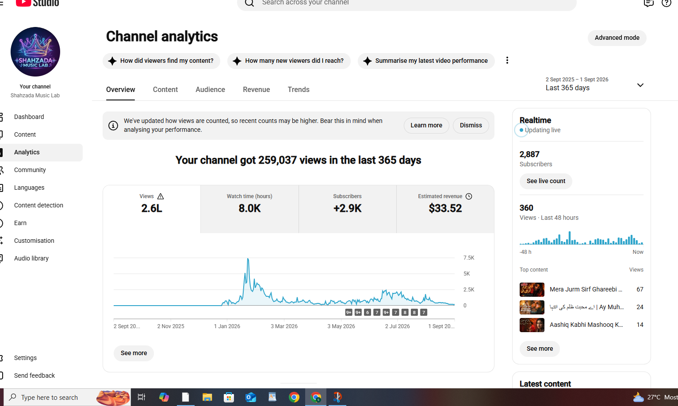678x406 pixels.
Task: Open the three-dot more options menu beside the suggestions
Action: (x=507, y=61)
